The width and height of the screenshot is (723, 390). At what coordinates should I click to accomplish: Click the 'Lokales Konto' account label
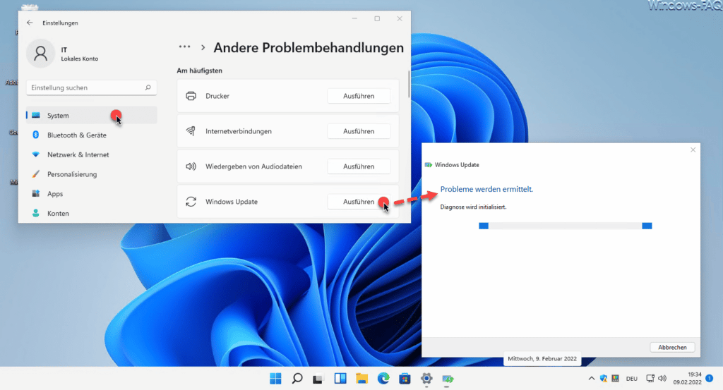coord(80,59)
